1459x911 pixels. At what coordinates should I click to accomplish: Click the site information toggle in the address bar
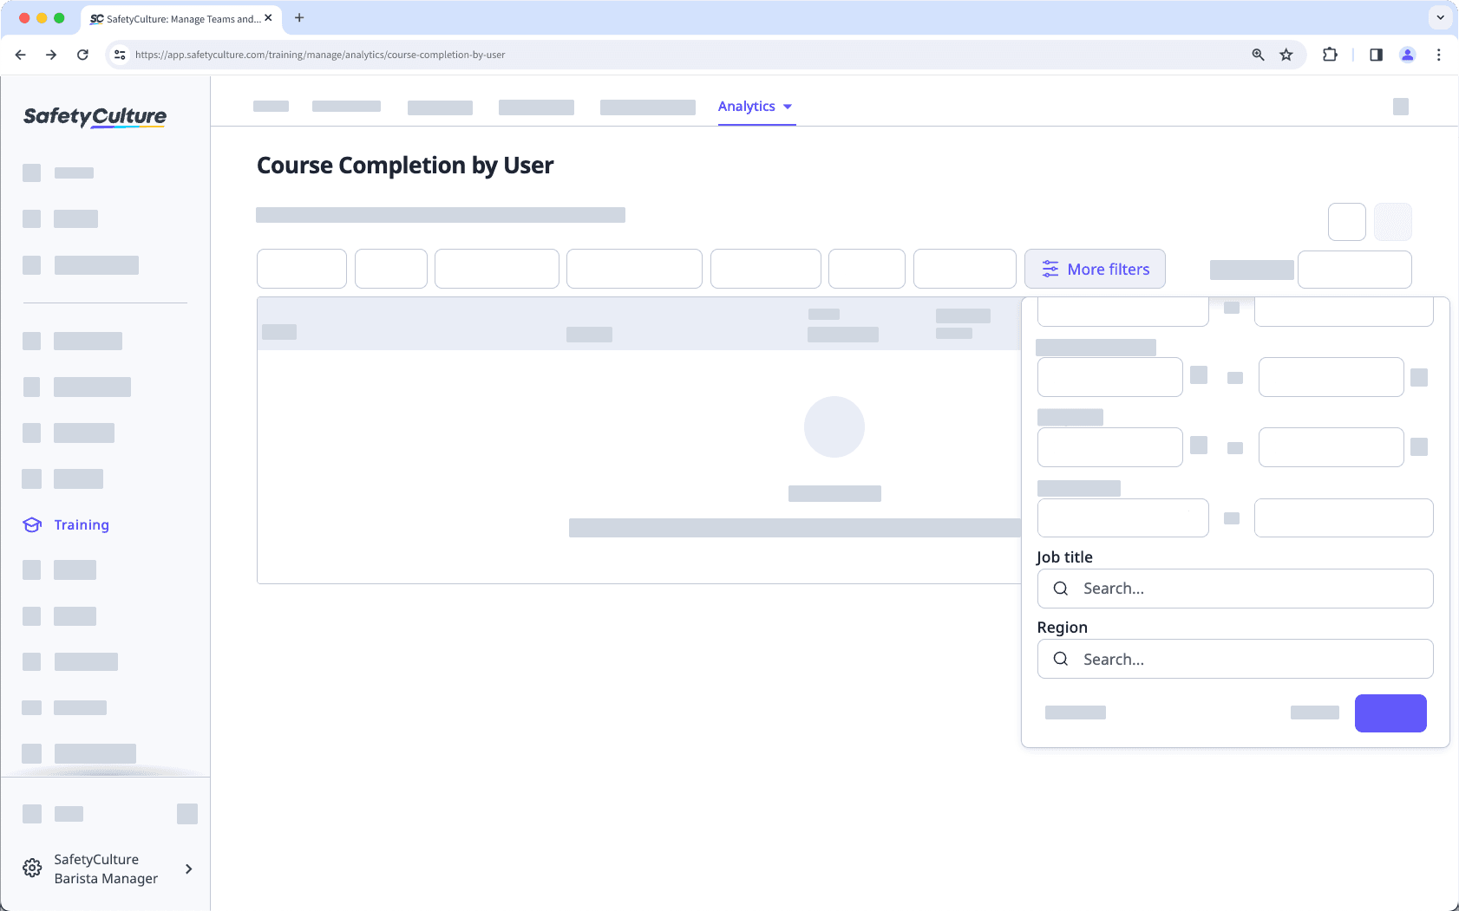119,54
